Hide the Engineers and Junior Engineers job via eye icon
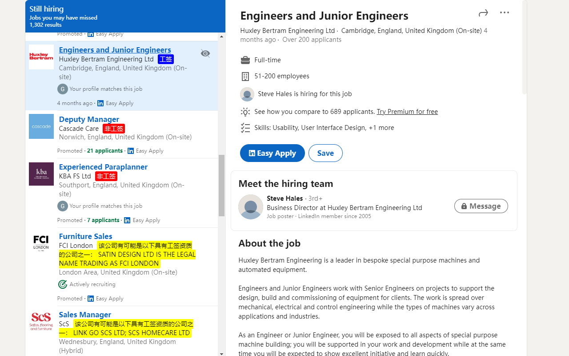 pos(205,53)
